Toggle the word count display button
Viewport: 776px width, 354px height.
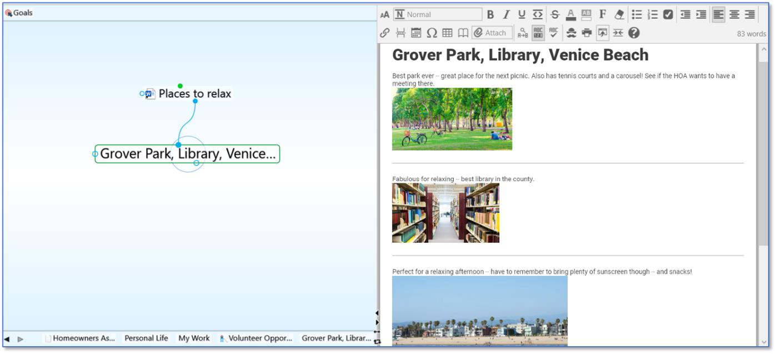[x=538, y=33]
